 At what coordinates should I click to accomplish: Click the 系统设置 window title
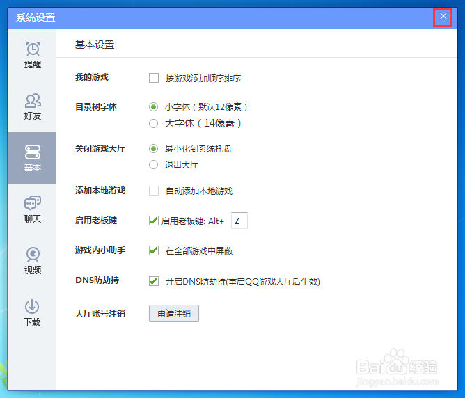coord(36,17)
